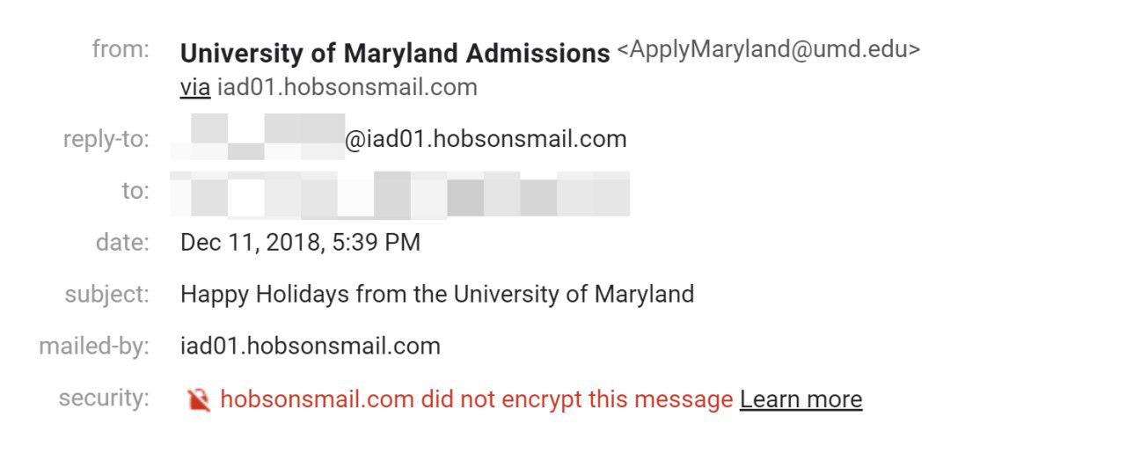This screenshot has width=1126, height=453.
Task: Click the "from:" field label
Action: [x=121, y=49]
